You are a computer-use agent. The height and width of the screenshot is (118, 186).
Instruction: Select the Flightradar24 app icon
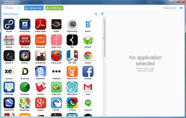(72, 87)
